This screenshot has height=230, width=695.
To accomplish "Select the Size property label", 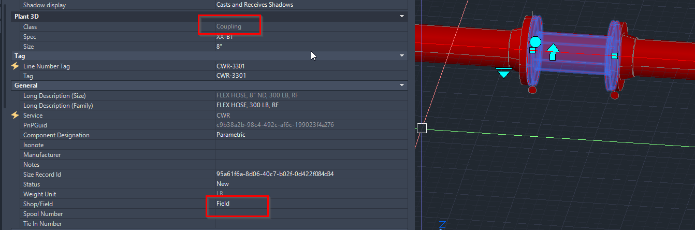I will pyautogui.click(x=28, y=47).
